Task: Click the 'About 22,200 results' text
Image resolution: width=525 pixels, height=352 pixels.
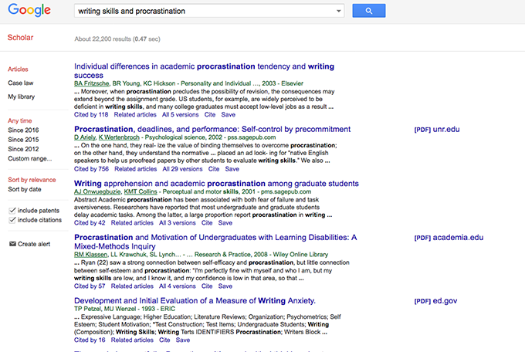Action: (117, 39)
